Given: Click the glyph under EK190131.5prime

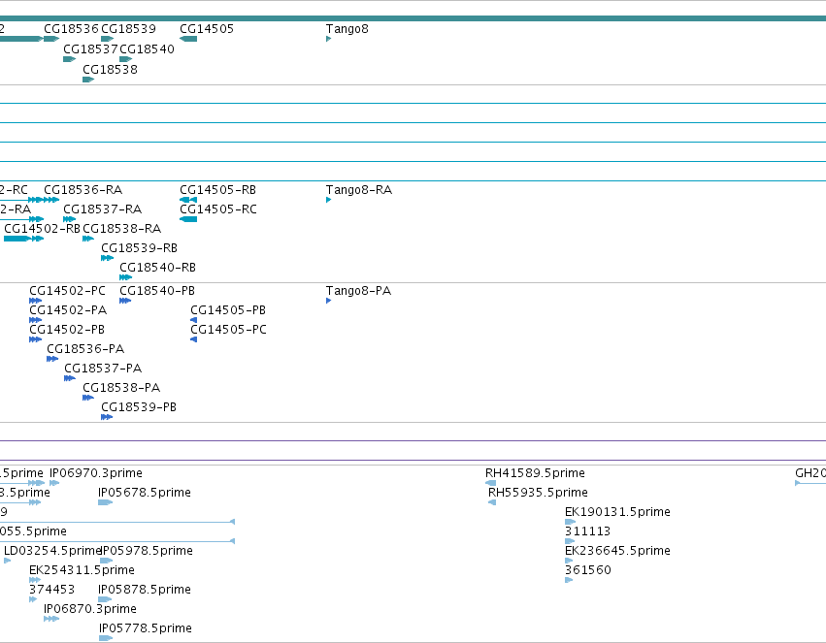Looking at the screenshot, I should (x=570, y=522).
